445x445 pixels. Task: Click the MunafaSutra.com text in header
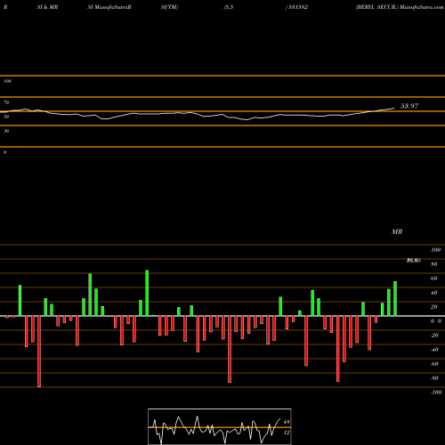tap(422, 7)
